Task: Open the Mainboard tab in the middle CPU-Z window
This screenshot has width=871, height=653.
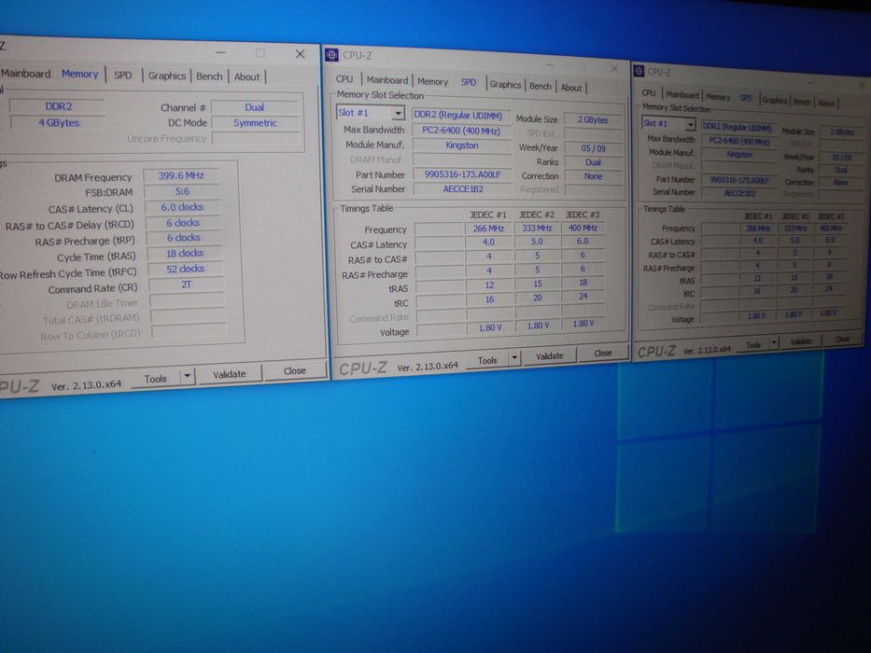Action: coord(387,80)
